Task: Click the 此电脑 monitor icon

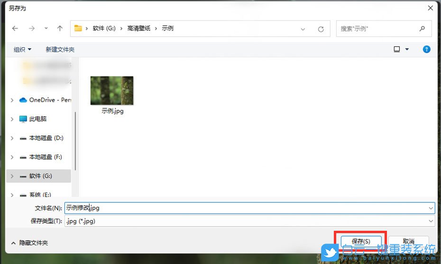Action: tap(23, 119)
